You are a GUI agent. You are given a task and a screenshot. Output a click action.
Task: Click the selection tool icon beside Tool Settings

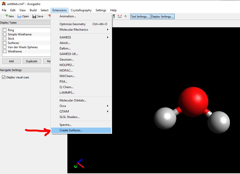126,16
